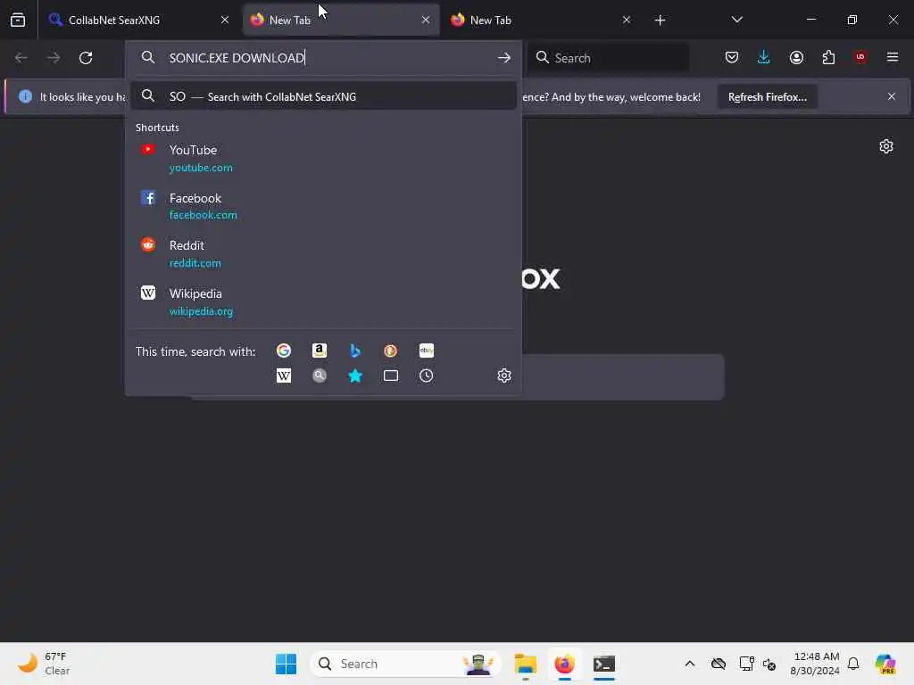Image resolution: width=914 pixels, height=685 pixels.
Task: Go forward one page
Action: tap(53, 58)
